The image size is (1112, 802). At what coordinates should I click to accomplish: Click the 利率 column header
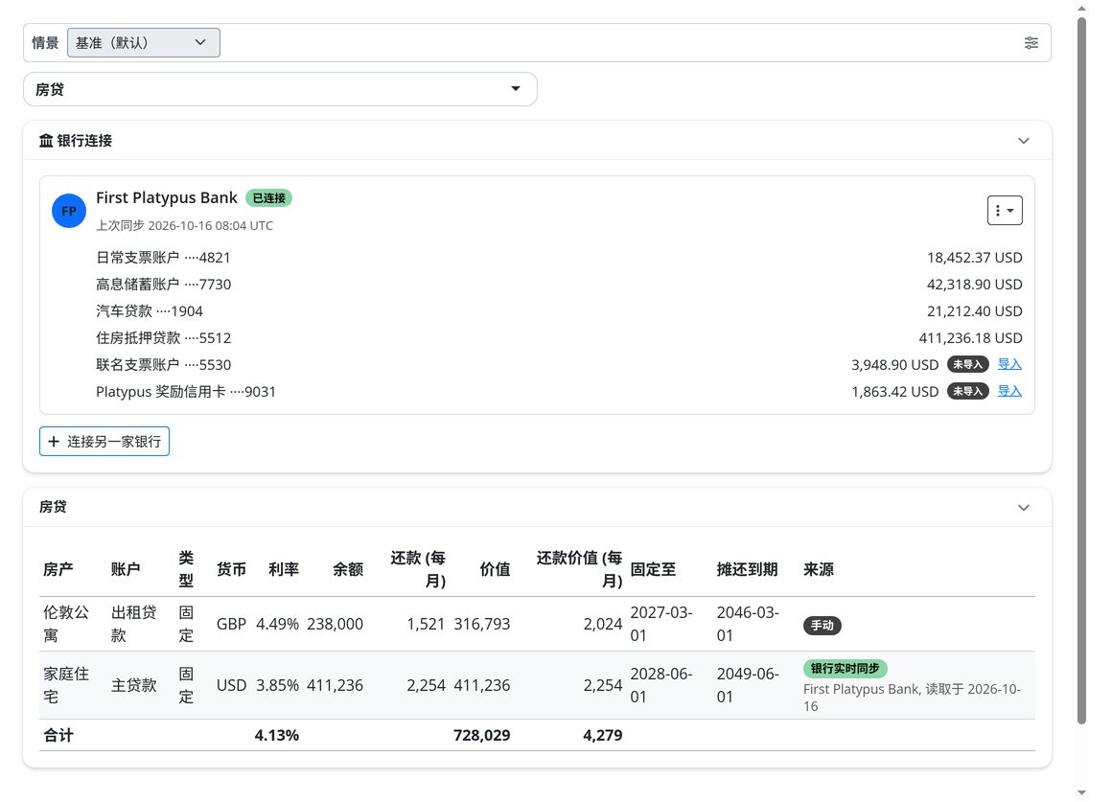pyautogui.click(x=284, y=569)
